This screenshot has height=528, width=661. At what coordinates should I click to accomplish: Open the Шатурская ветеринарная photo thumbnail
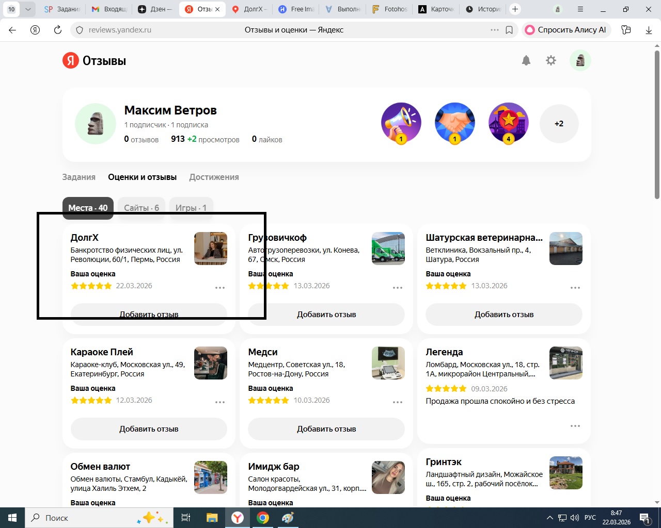pyautogui.click(x=565, y=249)
